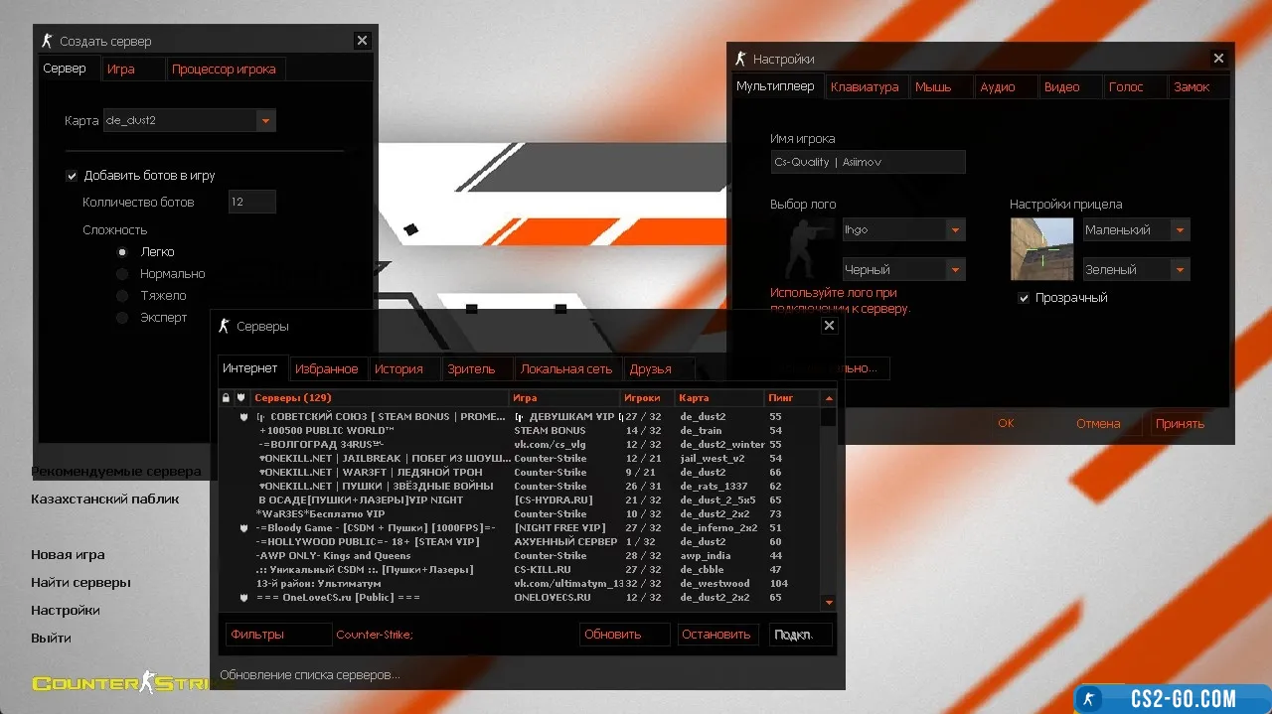Uncheck the Добавить ботов в игру checkbox
Screen dimensions: 1272x714
(72, 176)
